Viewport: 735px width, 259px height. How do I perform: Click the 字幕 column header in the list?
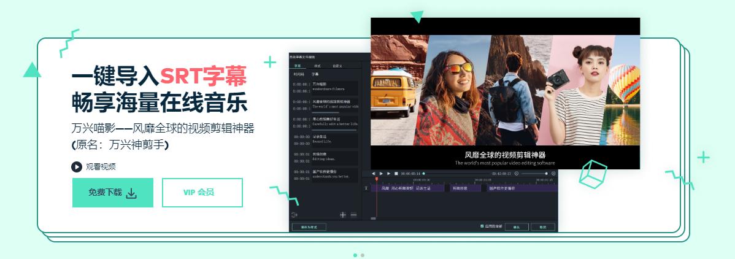click(x=315, y=74)
